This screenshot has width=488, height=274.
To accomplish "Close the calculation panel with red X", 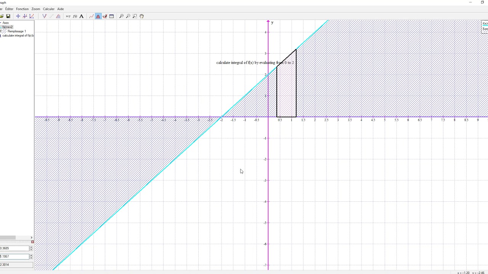I will click(x=32, y=242).
